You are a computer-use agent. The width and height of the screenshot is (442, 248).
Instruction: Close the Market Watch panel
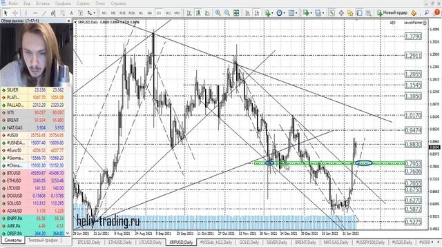[68, 21]
